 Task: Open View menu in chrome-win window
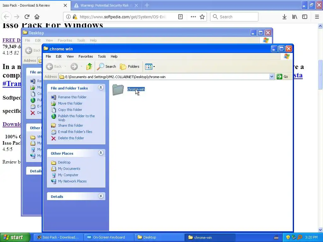70,56
